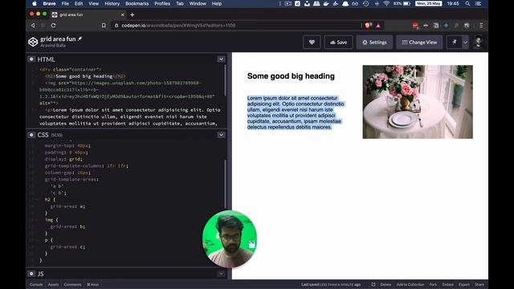
Task: Click the CSS editor vertical scrollbar
Action: (x=225, y=184)
